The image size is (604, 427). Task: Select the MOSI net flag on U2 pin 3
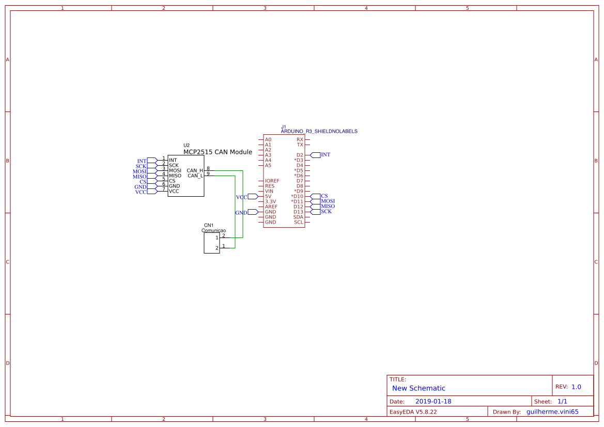(x=140, y=171)
